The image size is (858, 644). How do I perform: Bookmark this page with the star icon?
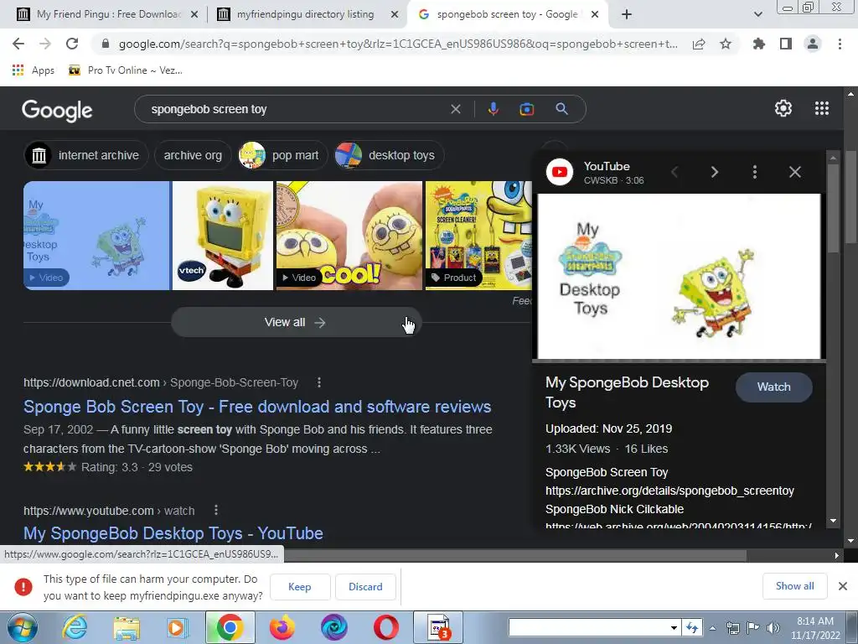725,44
